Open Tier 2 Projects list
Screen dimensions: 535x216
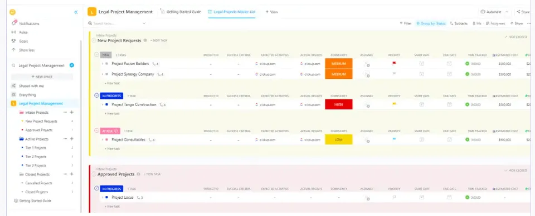coord(36,157)
